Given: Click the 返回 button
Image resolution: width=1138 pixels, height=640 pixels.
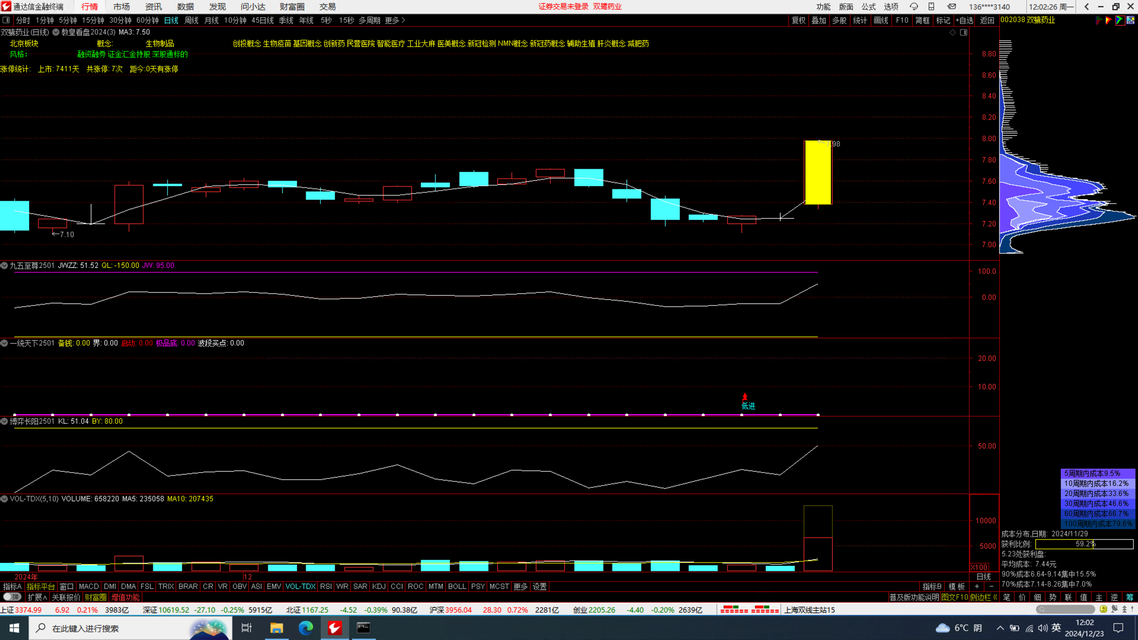Looking at the screenshot, I should (987, 20).
